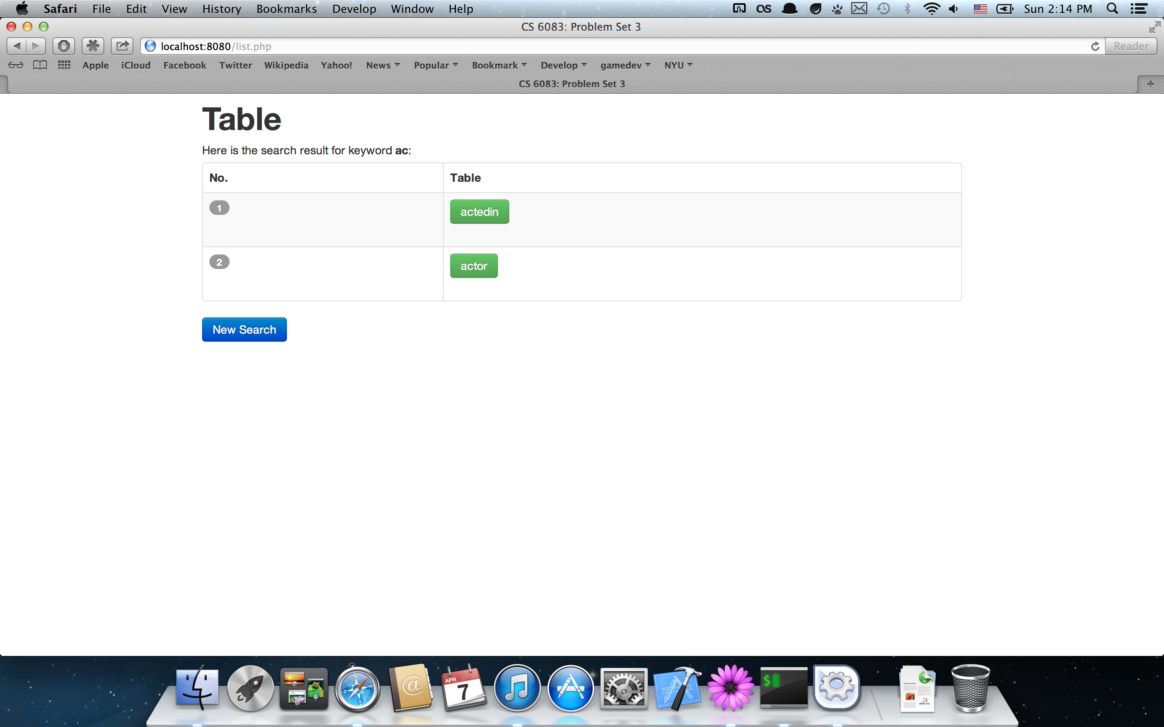1164x727 pixels.
Task: Expand the News bookmarks folder
Action: coord(383,65)
